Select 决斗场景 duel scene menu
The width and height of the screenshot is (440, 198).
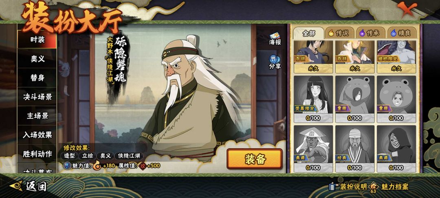[x=37, y=97]
